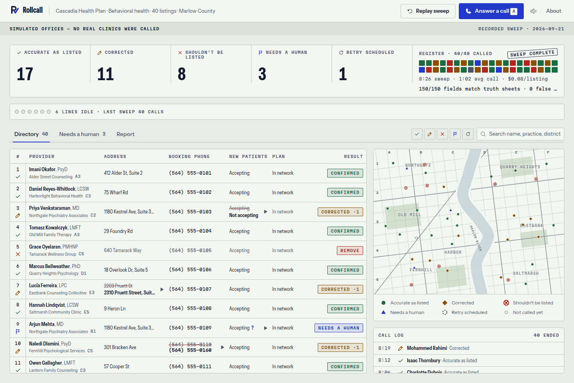Click pencil status icon for Naledi Dlamini
The height and width of the screenshot is (383, 574).
pyautogui.click(x=18, y=351)
